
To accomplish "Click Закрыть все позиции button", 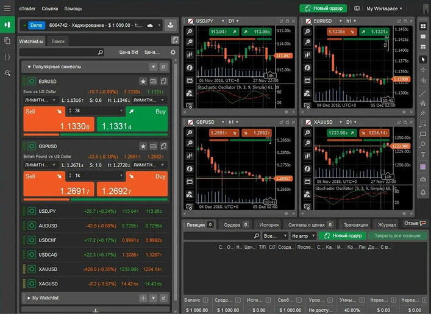I will coord(397,236).
